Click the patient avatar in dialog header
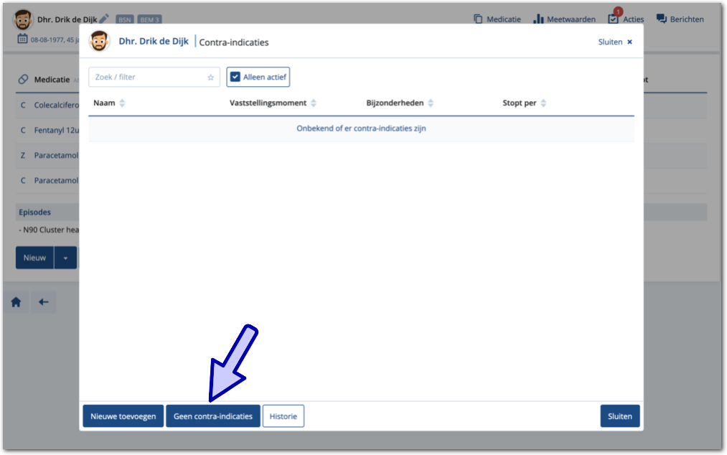The height and width of the screenshot is (455, 727). pos(99,42)
